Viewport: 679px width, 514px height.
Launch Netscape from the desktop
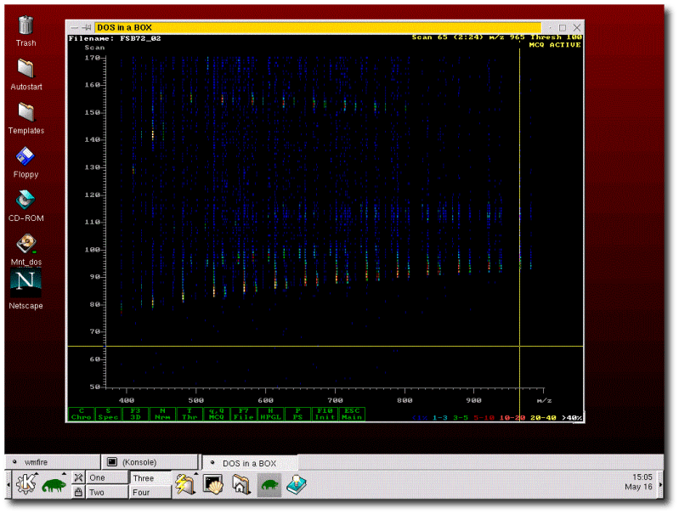point(25,283)
